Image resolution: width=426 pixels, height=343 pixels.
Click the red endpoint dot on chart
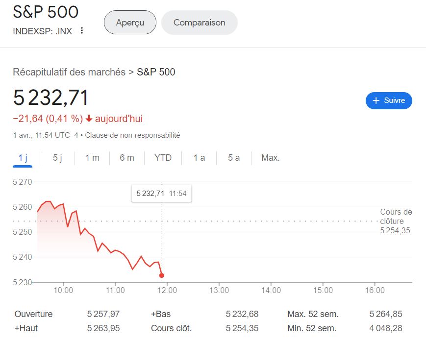pos(162,275)
